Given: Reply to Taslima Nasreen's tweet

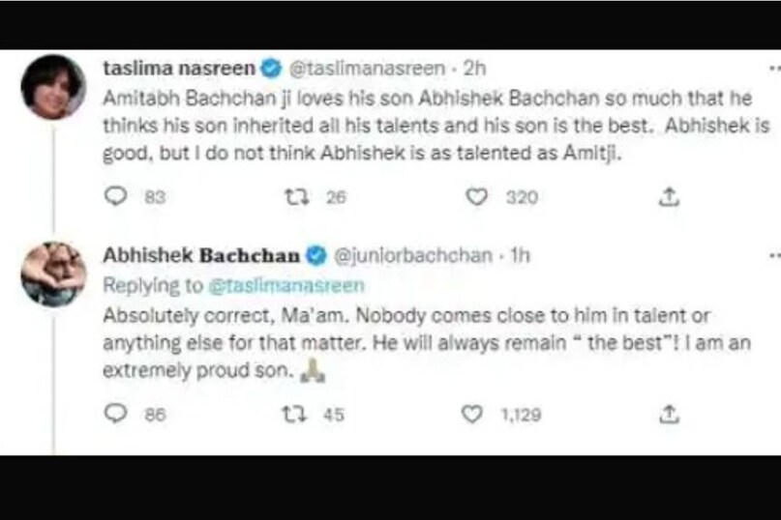Looking at the screenshot, I should 116,197.
